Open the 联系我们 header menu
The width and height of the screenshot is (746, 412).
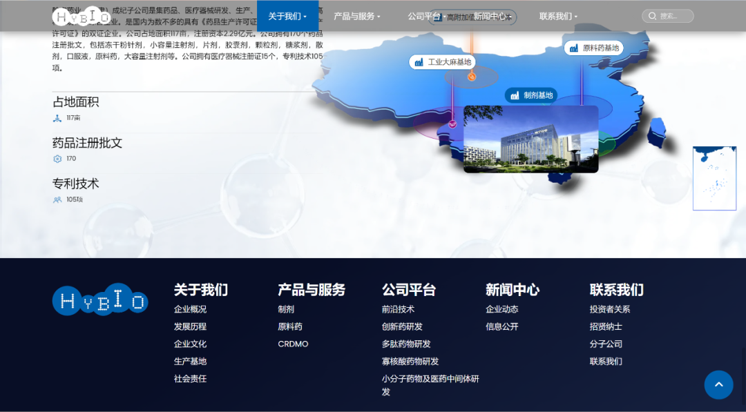point(558,16)
